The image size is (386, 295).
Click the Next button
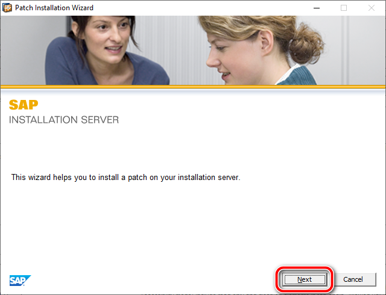[305, 279]
